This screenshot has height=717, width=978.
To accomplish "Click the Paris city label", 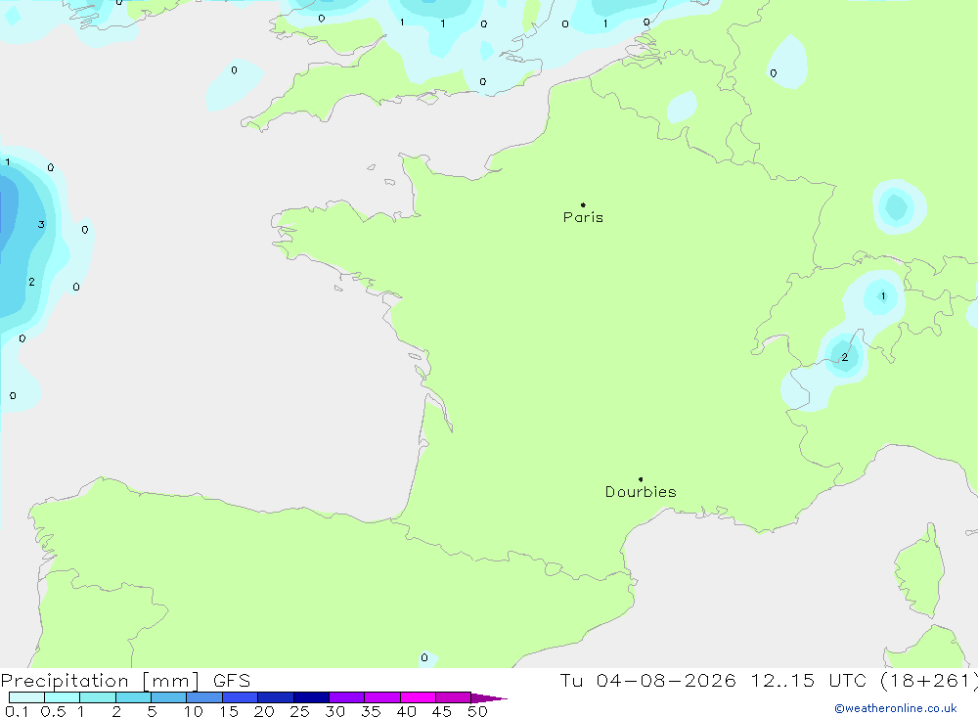I will point(583,217).
